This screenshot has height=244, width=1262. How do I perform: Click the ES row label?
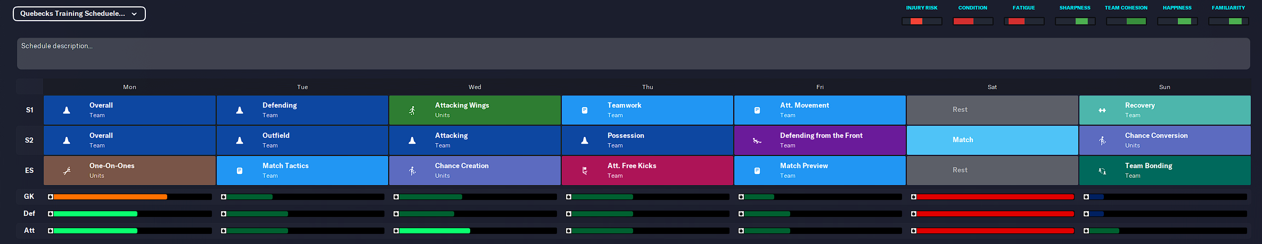tap(30, 170)
